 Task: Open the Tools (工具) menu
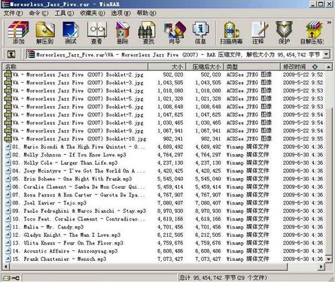64,13
